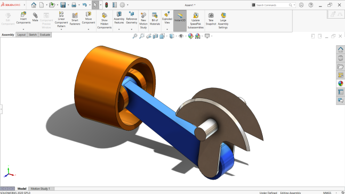Expand Linear Component Pattern dropdown arrow
This screenshot has height=194, width=345.
[x=61, y=29]
